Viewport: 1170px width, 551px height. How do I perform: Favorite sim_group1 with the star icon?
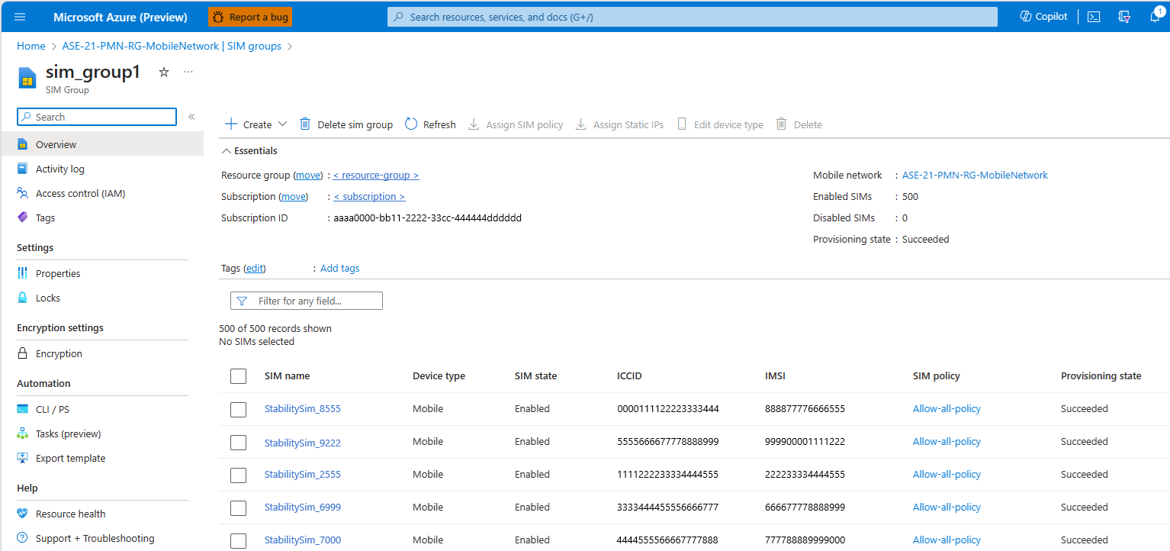(x=163, y=72)
